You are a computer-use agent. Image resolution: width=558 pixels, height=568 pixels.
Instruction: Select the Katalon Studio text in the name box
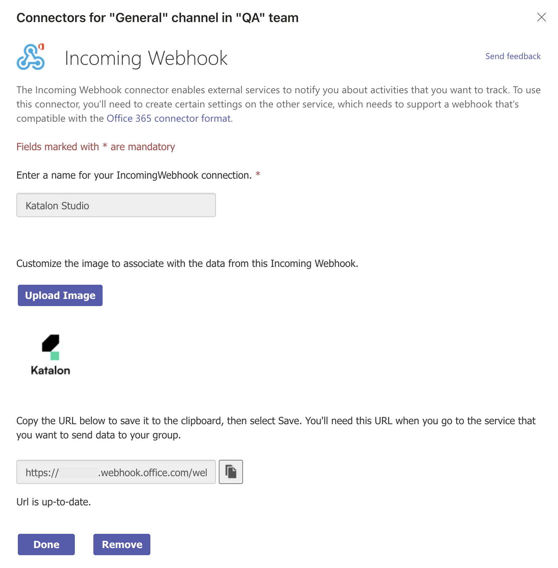[57, 205]
